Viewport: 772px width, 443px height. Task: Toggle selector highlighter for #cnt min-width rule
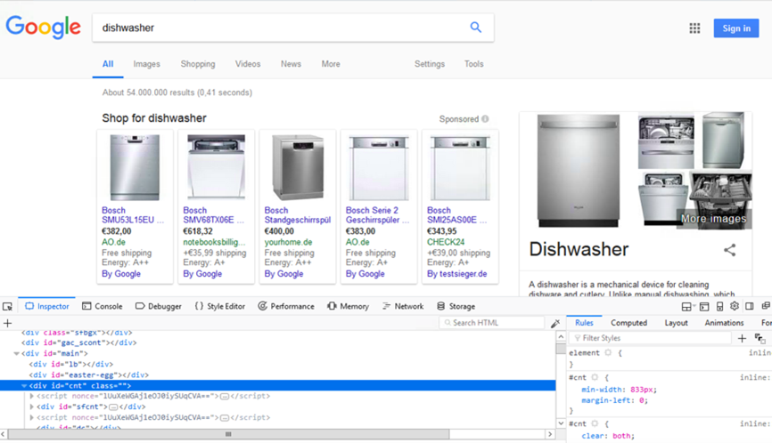595,377
